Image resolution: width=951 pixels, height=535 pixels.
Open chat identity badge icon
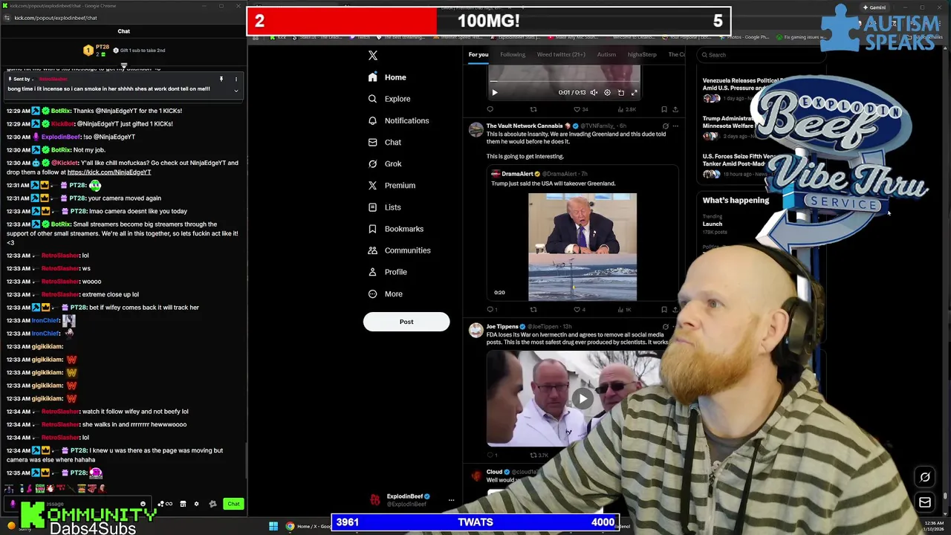pyautogui.click(x=212, y=504)
